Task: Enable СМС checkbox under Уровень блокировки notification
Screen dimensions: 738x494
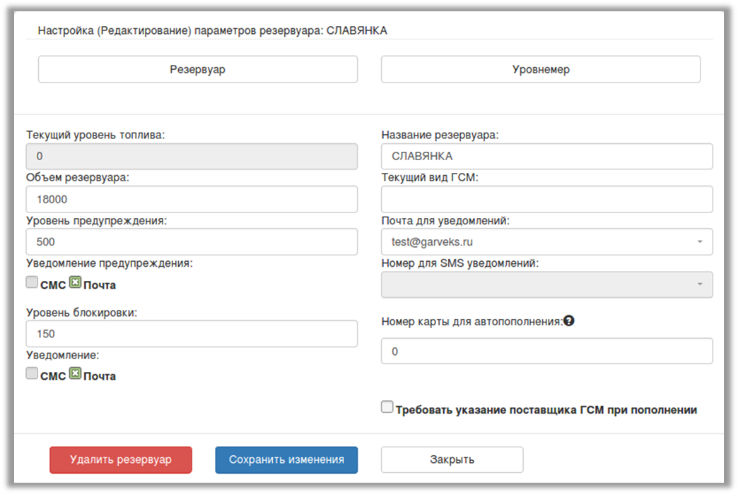Action: [x=32, y=374]
